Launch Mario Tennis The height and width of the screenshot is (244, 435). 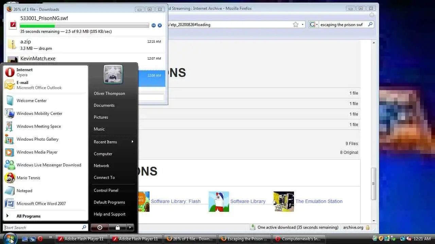tap(45, 178)
